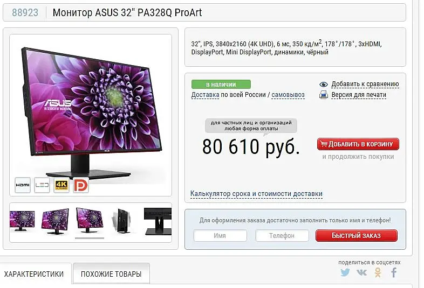Click the eye icon for comparison
Image resolution: width=424 pixels, height=288 pixels.
[324, 85]
